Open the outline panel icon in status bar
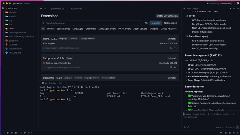Viewport: 240px width, 135px height. (12, 133)
